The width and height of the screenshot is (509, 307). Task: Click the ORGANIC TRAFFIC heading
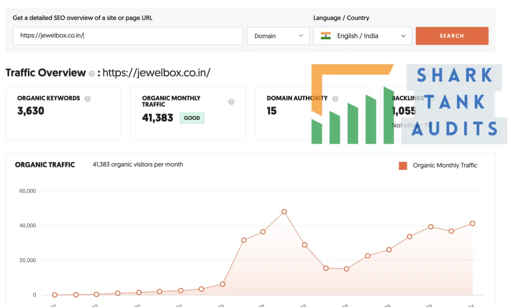(45, 165)
